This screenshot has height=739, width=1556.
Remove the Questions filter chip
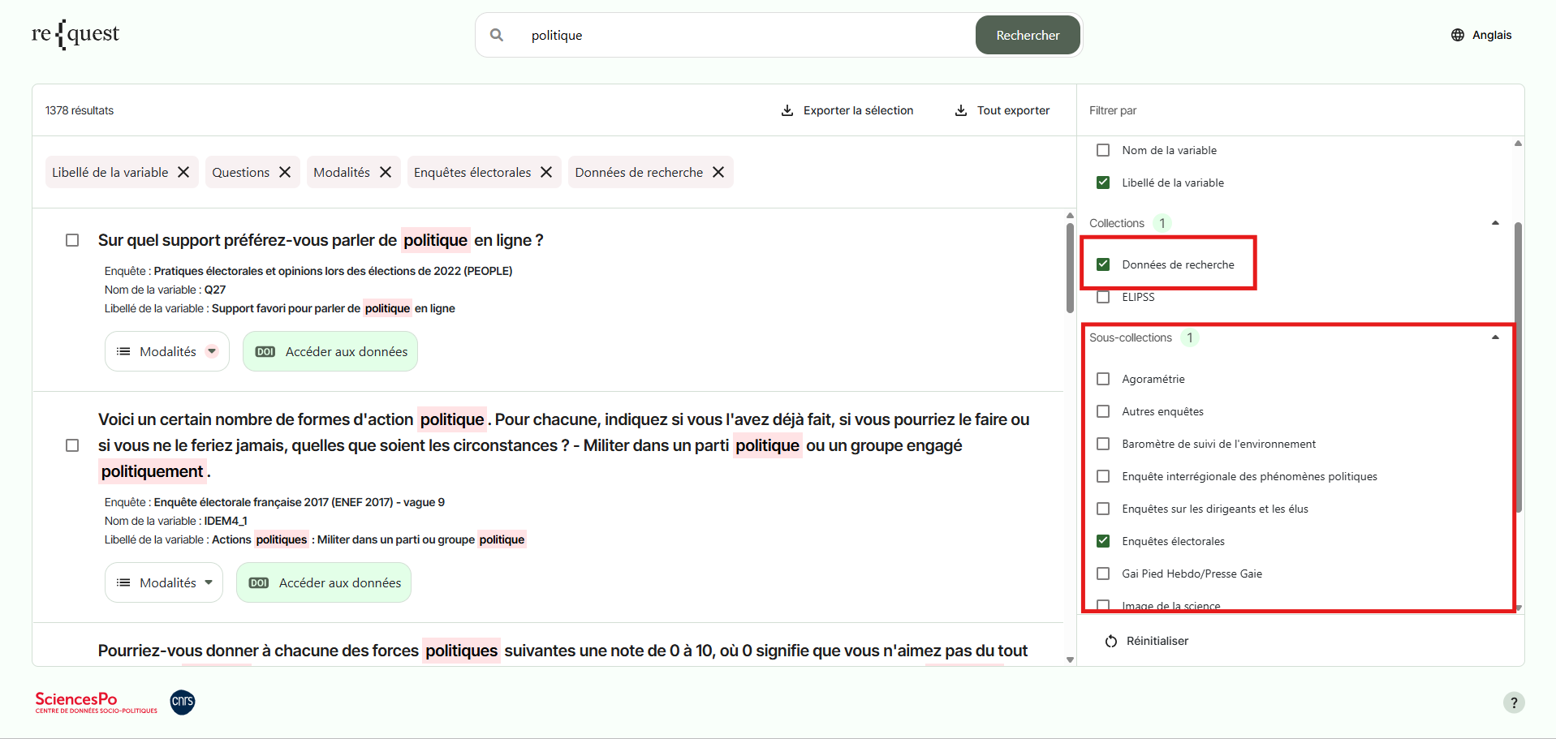(285, 172)
